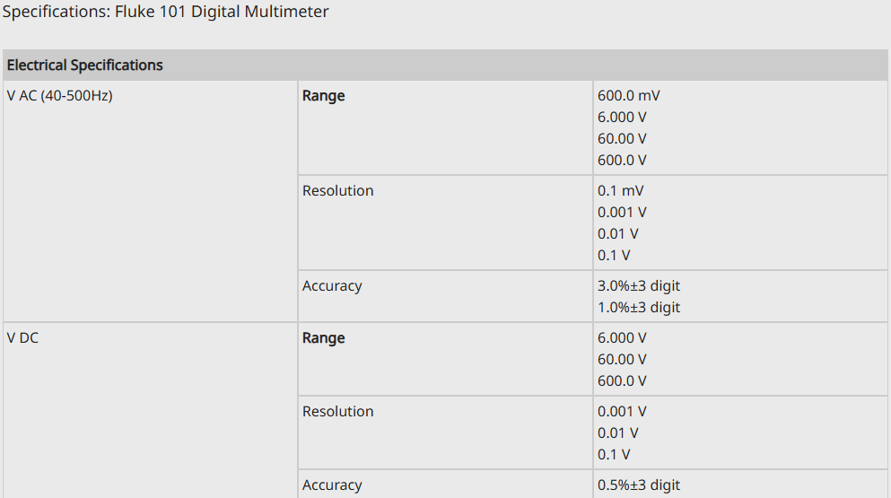This screenshot has height=498, width=891.
Task: Click the Range label in V AC section
Action: click(323, 96)
